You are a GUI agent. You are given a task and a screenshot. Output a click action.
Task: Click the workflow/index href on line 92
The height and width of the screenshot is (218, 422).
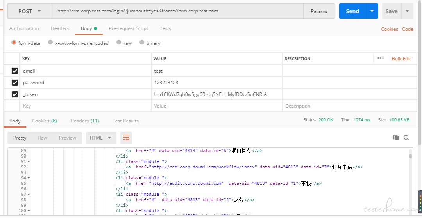(x=203, y=167)
